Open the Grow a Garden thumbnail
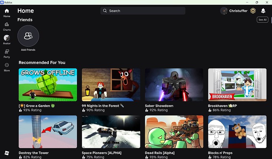The width and height of the screenshot is (272, 159). (48, 85)
